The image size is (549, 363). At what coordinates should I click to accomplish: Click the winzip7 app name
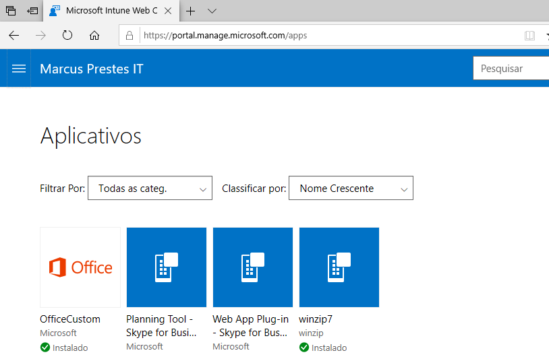pos(316,319)
